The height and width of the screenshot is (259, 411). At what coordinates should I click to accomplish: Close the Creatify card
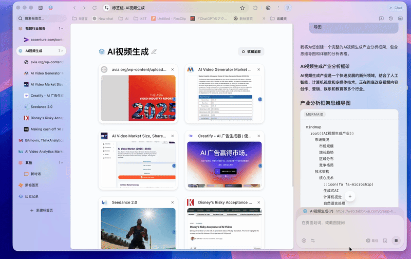[259, 136]
